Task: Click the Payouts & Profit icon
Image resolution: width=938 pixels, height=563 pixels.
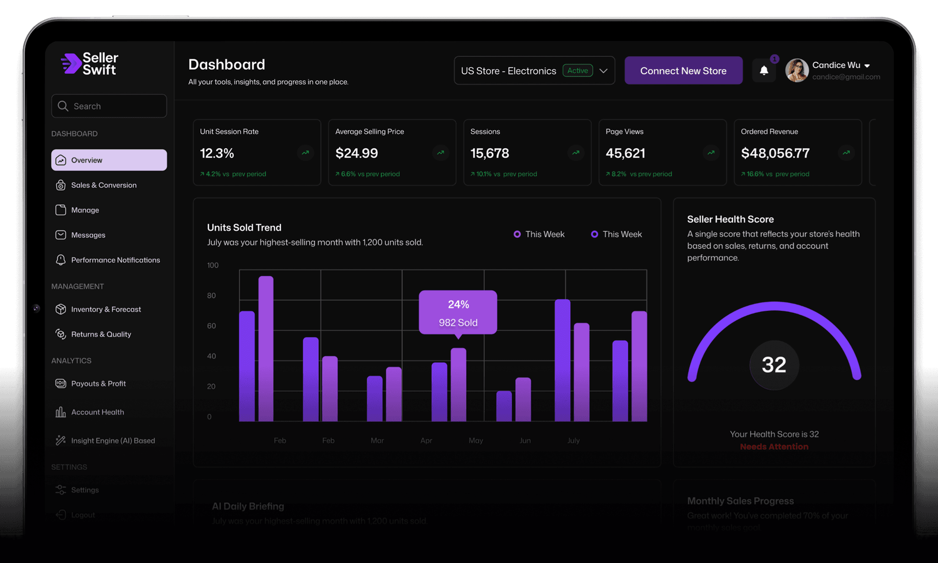Action: (x=60, y=383)
